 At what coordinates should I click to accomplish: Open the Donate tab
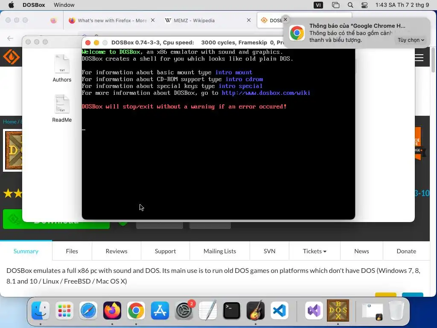point(406,251)
